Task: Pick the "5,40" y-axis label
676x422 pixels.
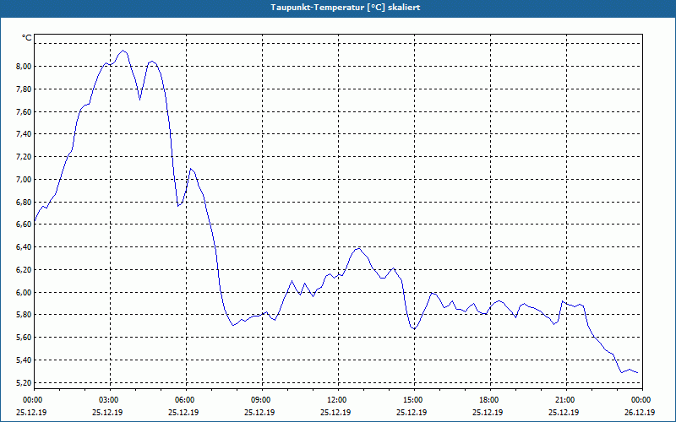Action: tap(25, 360)
